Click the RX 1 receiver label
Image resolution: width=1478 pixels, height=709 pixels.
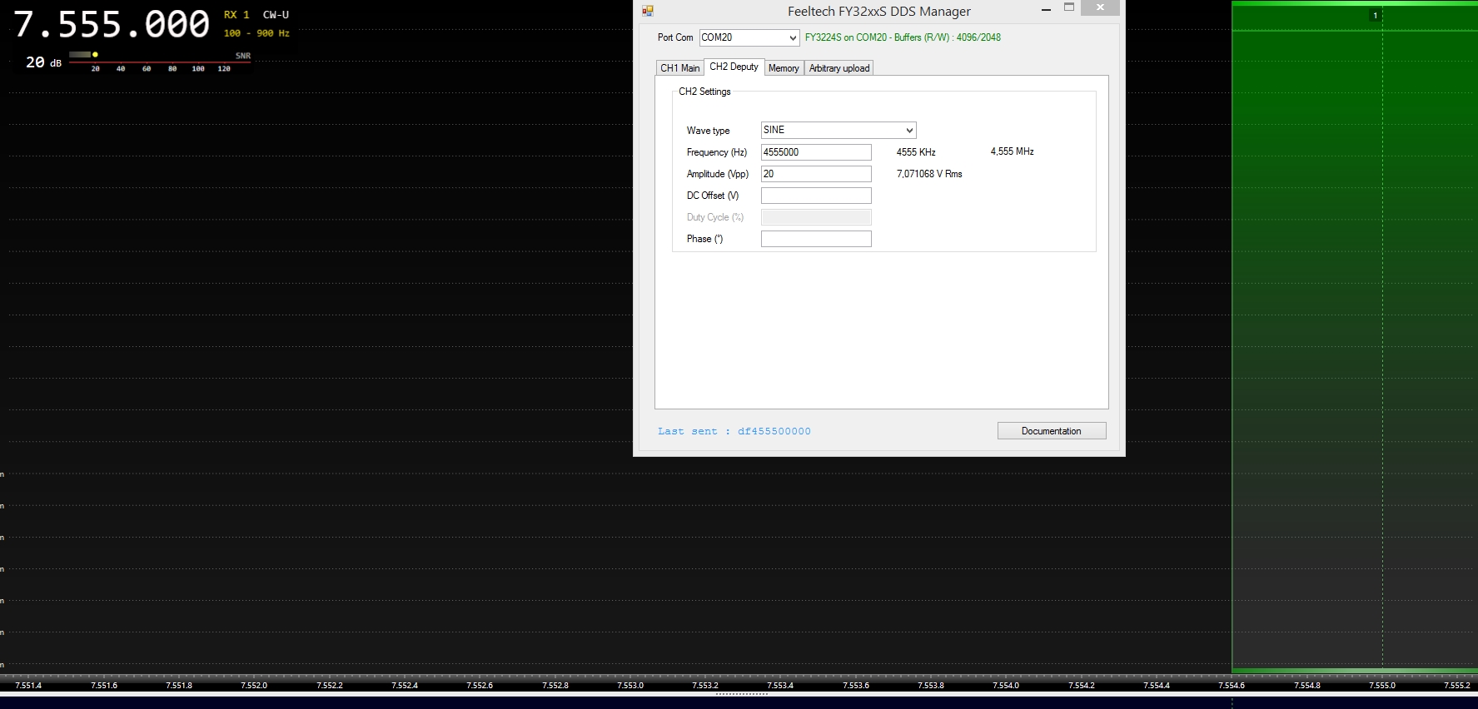[x=236, y=15]
